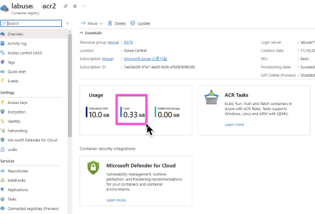315x214 pixels.
Task: Click the Delete trash can icon
Action: (x=110, y=23)
